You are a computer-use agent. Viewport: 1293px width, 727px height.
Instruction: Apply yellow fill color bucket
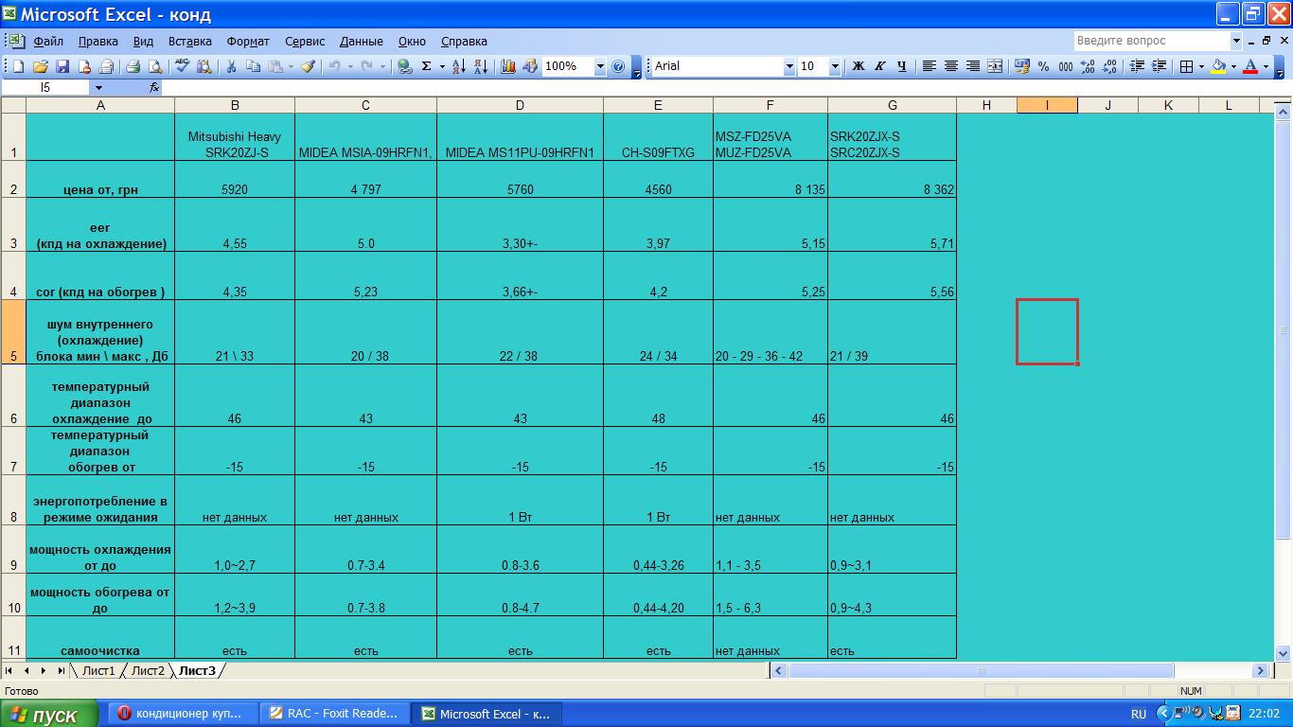pyautogui.click(x=1219, y=66)
